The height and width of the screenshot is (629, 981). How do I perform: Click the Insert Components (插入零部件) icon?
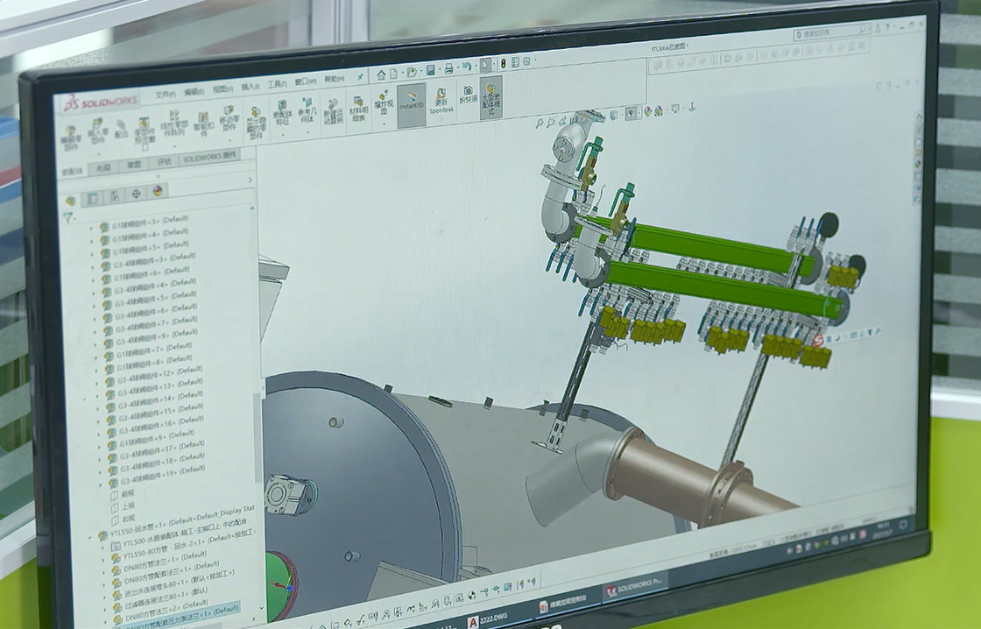pos(98,131)
